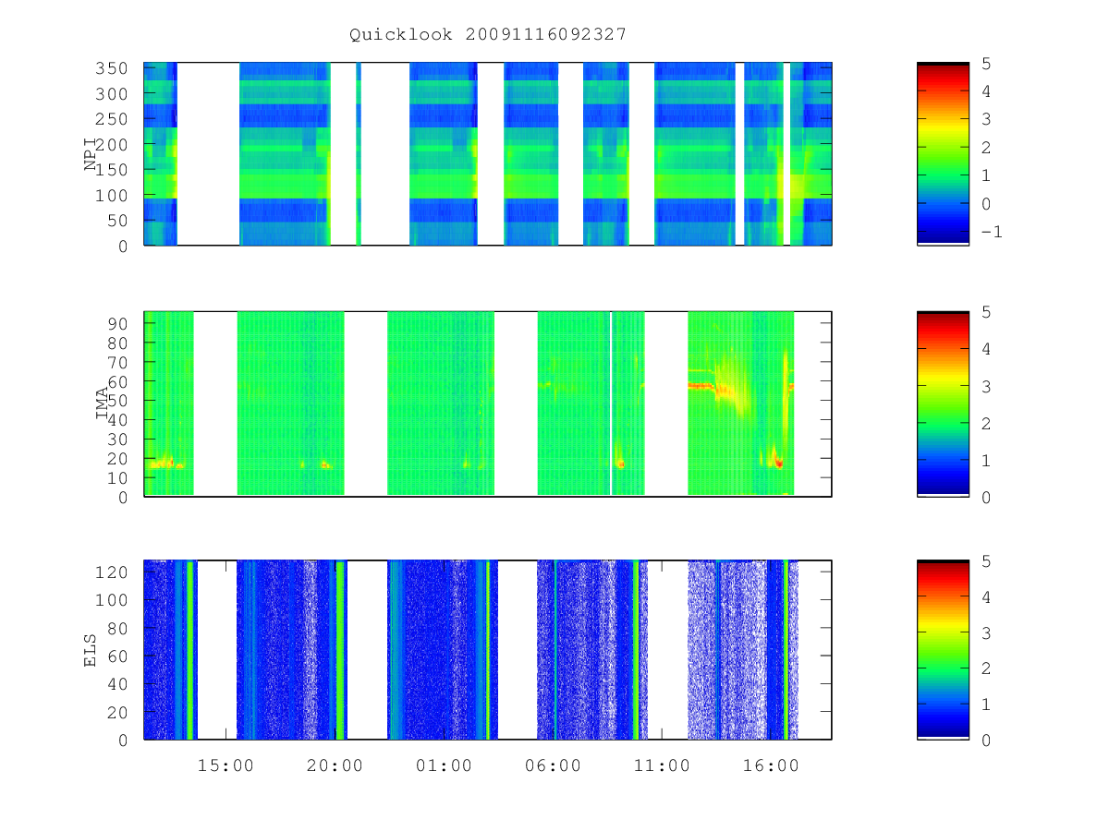The height and width of the screenshot is (831, 1109).
Task: Click the ELS panel colorbar
Action: pyautogui.click(x=943, y=649)
